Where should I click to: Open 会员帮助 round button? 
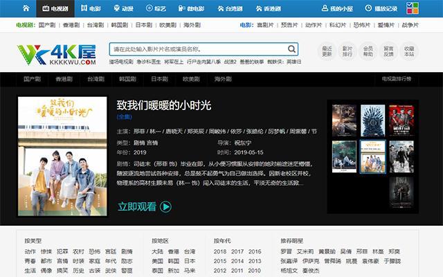pos(368,51)
